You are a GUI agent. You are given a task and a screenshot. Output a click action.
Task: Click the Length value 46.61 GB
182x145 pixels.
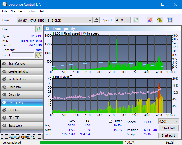click(x=36, y=45)
